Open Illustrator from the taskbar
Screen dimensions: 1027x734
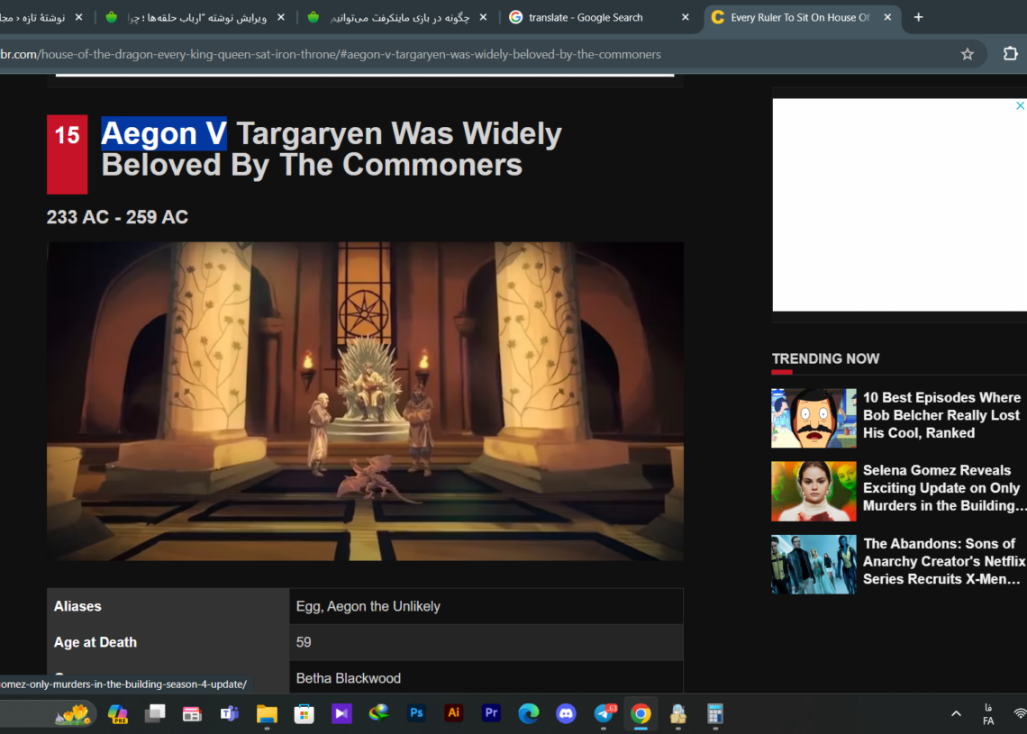click(x=453, y=713)
